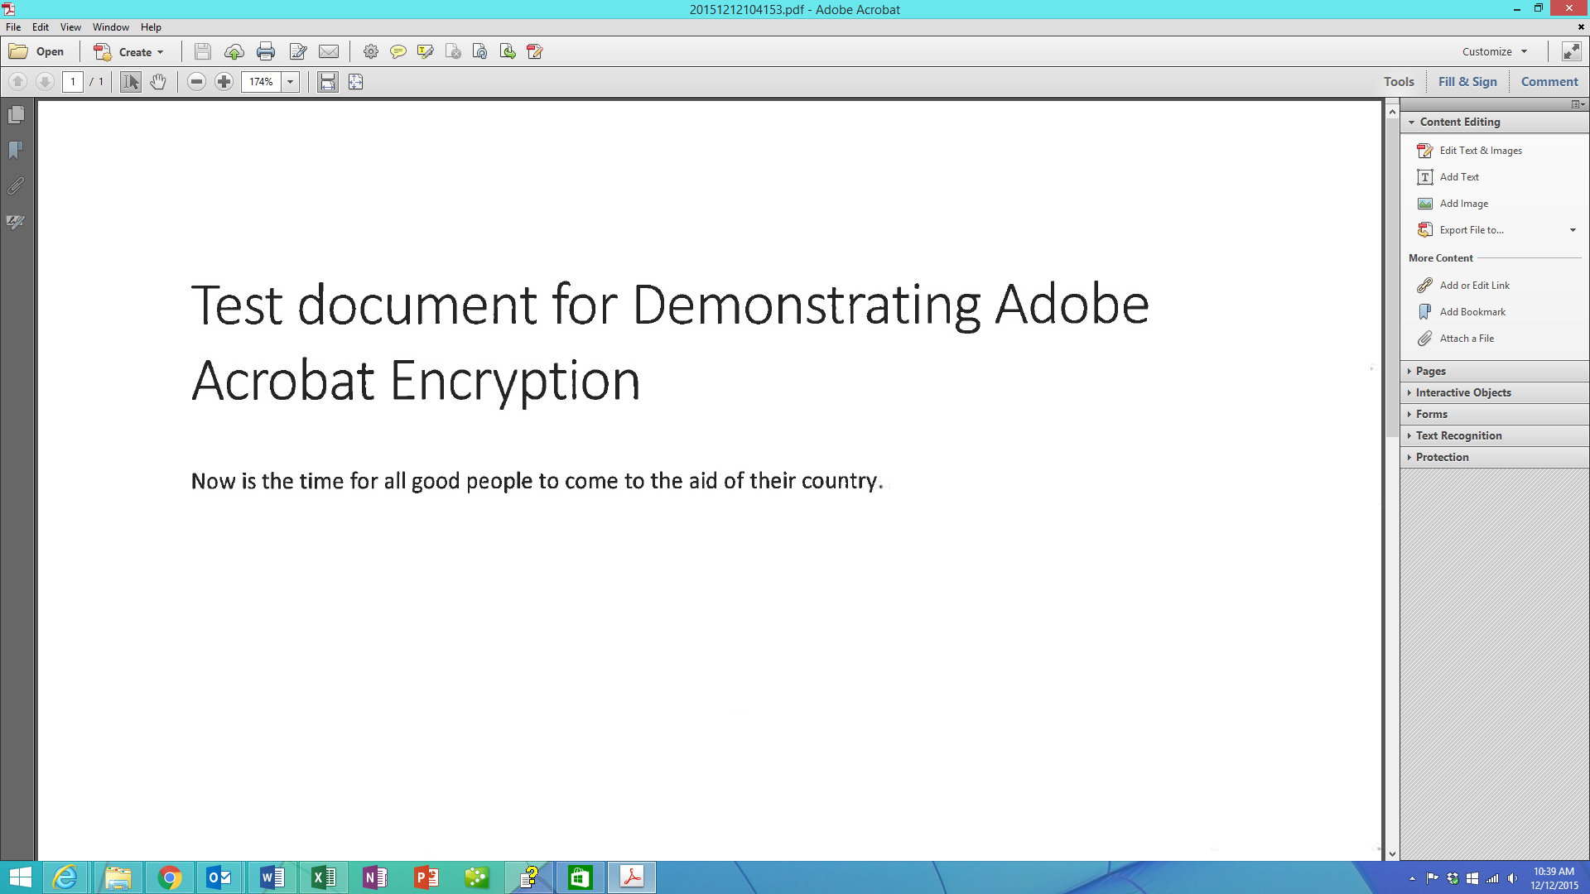Collapse the Content Editing section
This screenshot has height=894, width=1590.
tap(1494, 122)
